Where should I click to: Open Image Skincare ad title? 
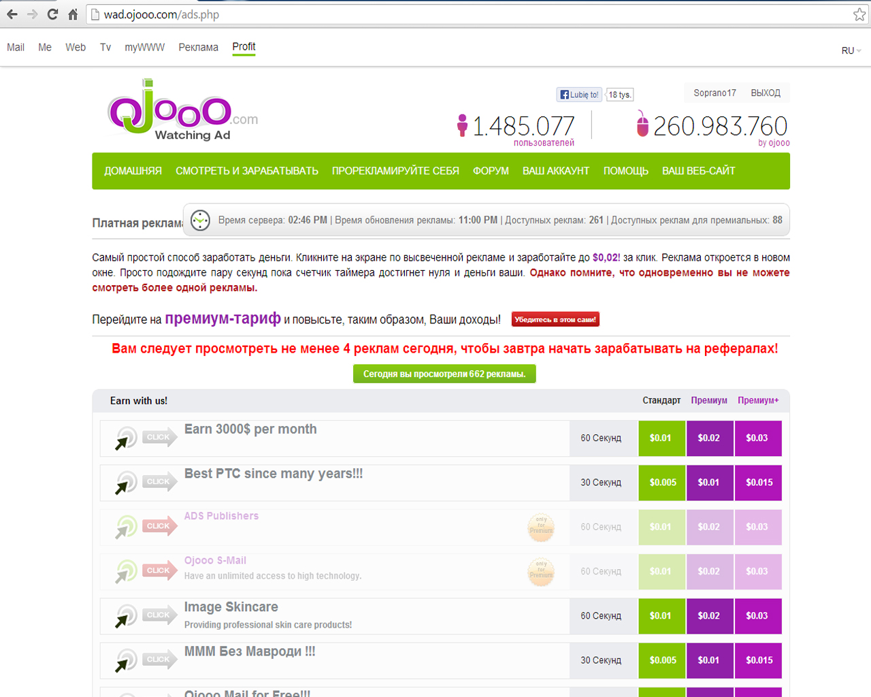click(x=231, y=606)
